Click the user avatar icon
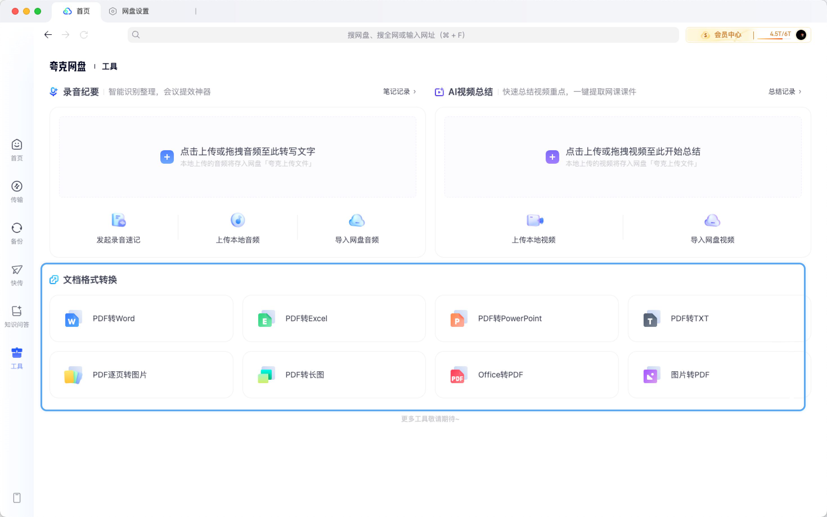Screen dimensions: 827x517 tap(801, 35)
